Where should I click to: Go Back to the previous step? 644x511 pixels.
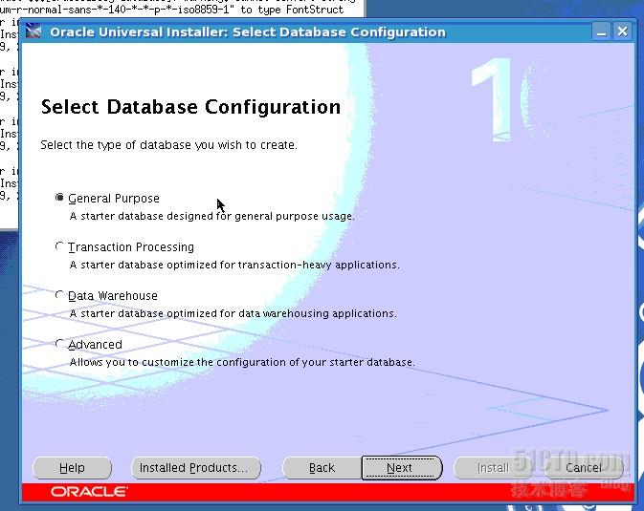(322, 467)
